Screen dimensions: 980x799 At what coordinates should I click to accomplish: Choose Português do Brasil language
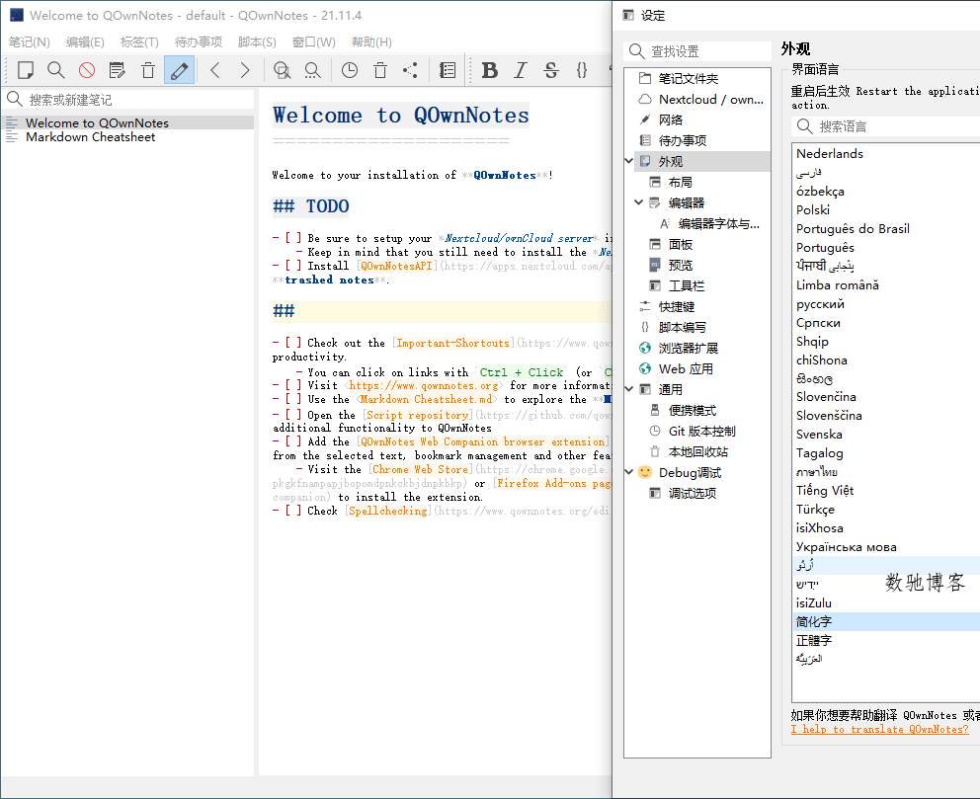point(886,229)
